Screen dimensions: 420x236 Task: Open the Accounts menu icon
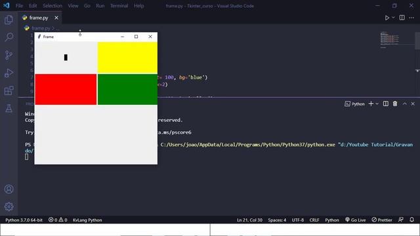(x=9, y=189)
